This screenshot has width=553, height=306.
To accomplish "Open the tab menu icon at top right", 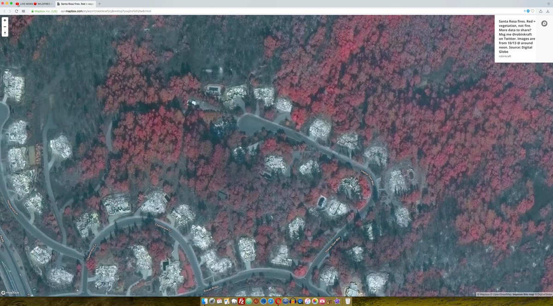I will [x=549, y=3].
